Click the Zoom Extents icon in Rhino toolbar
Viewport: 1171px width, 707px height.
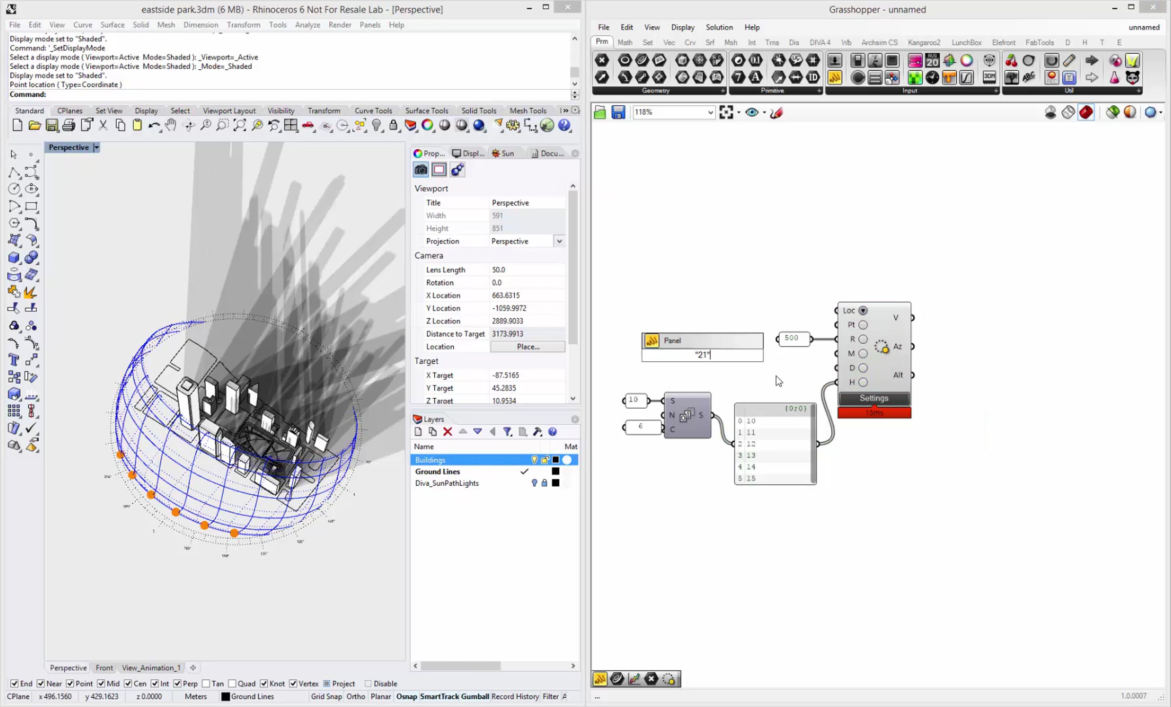(x=240, y=125)
